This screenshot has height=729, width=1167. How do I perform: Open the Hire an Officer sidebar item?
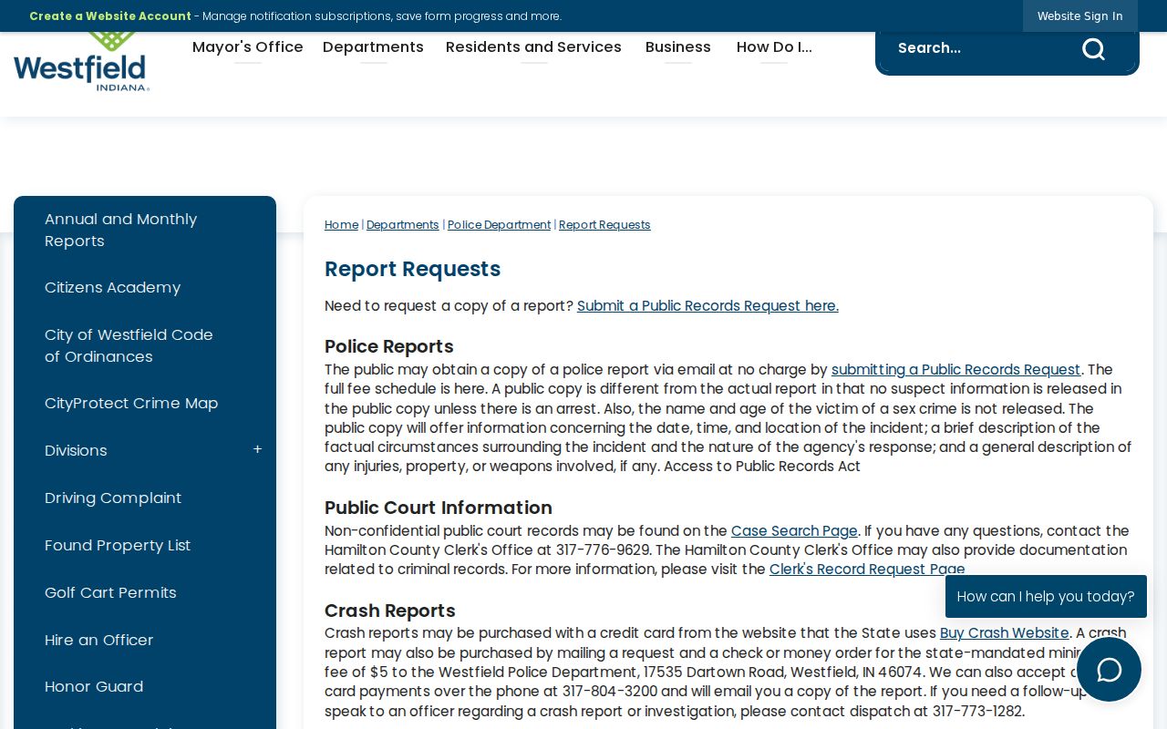pos(145,641)
